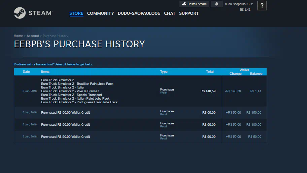Click the R$ 1,41 balance cell in table
The image size is (307, 173).
255,91
